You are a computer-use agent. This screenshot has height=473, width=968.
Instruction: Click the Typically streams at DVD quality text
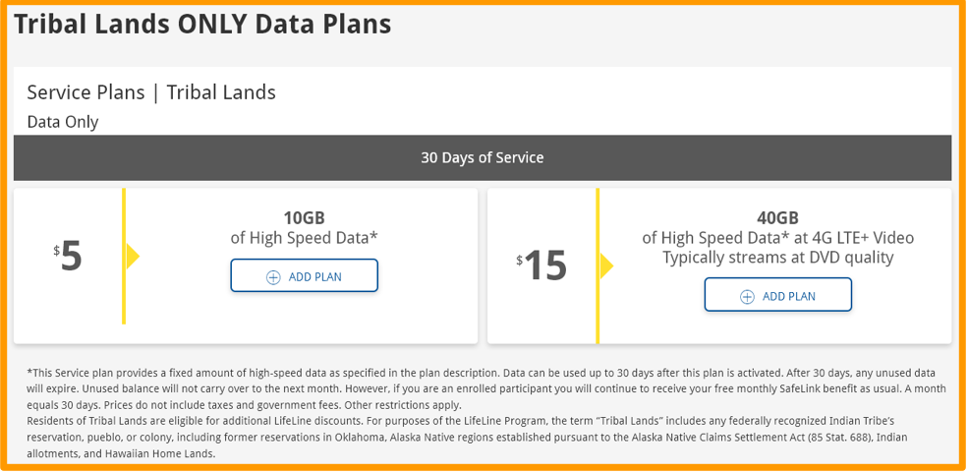pos(777,258)
